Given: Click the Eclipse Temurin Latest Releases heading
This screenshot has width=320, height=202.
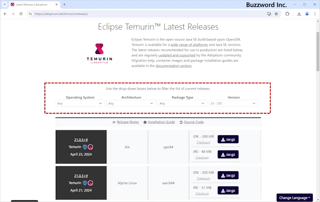Looking at the screenshot, I should [158, 27].
